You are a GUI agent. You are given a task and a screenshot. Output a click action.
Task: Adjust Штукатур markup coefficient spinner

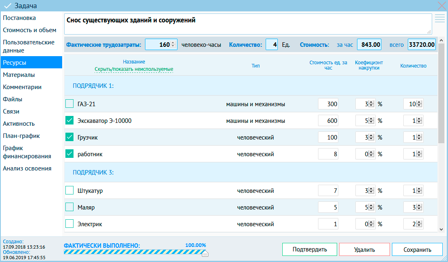click(371, 191)
